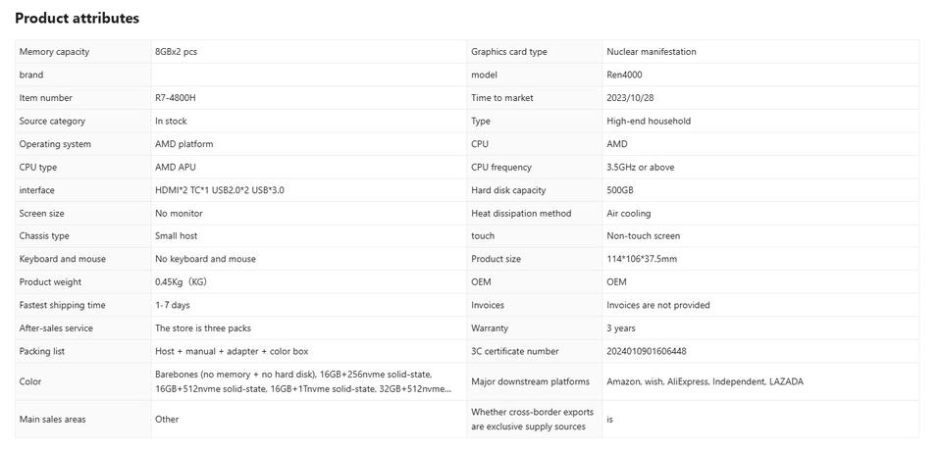Image resolution: width=942 pixels, height=452 pixels.
Task: Click the Product attributes heading
Action: pos(77,18)
